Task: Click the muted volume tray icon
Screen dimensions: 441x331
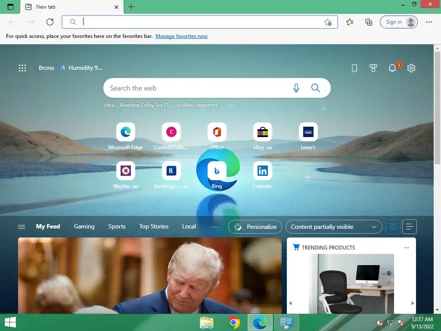Action: pos(380,323)
